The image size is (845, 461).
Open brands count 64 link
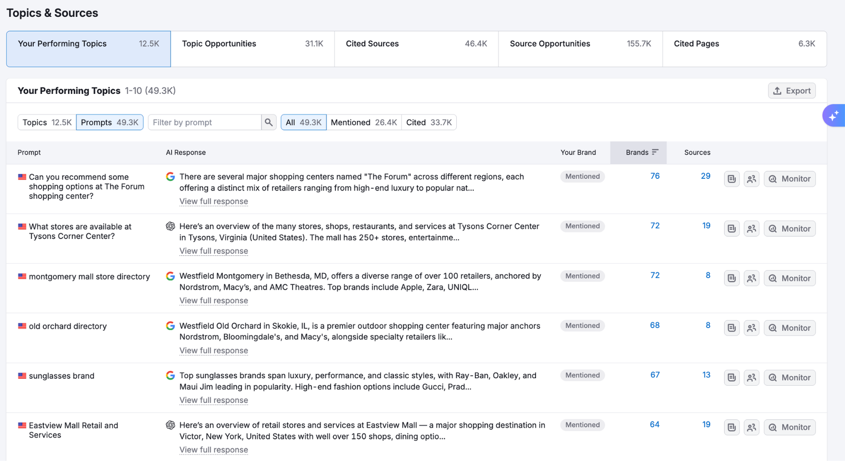655,425
